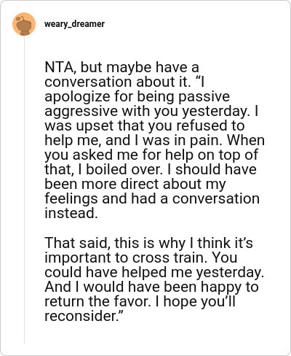
Task: Click the antenna on the Snoo avatar
Action: (20, 18)
